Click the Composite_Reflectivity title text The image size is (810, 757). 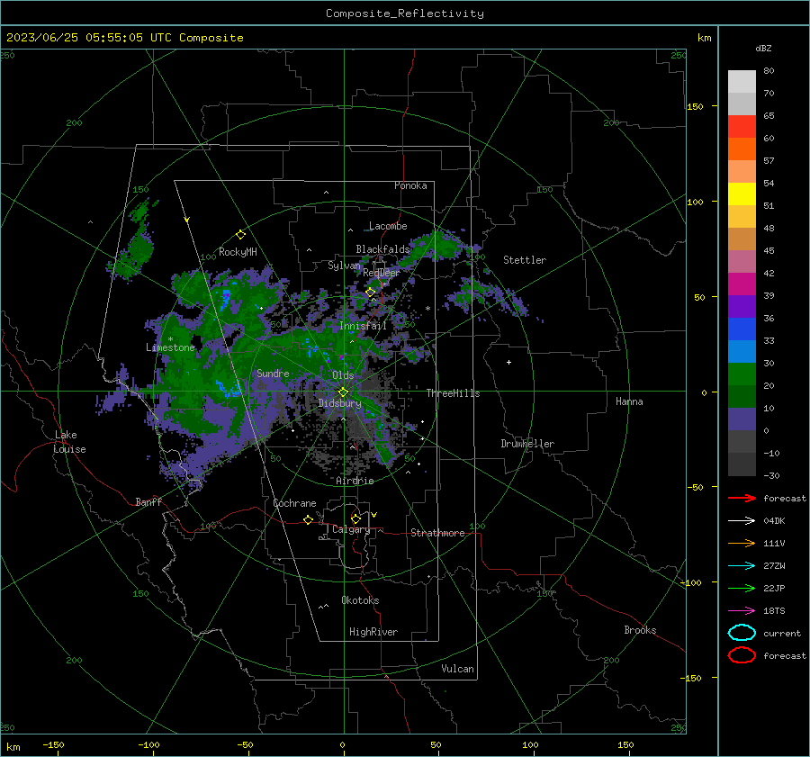pyautogui.click(x=404, y=14)
